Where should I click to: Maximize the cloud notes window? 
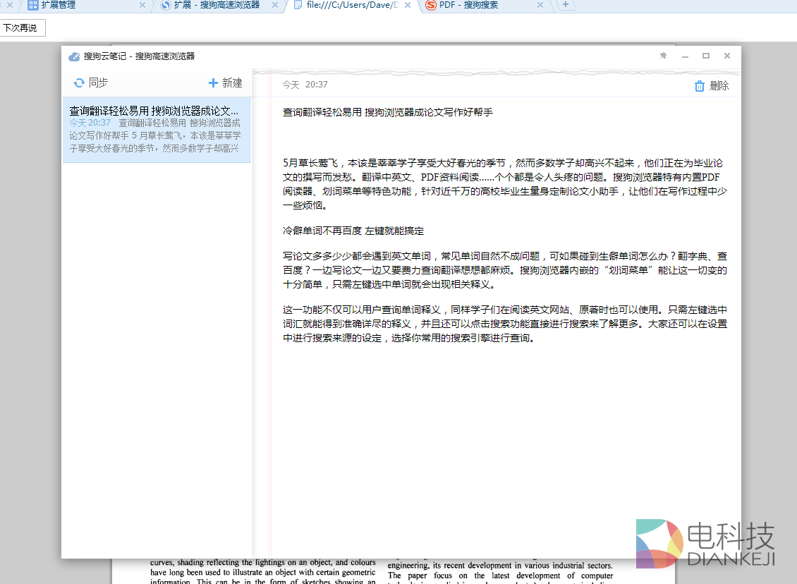pos(705,56)
